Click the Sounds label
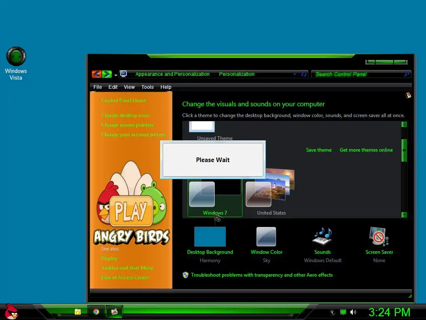Viewport: 426px width, 320px height. pyautogui.click(x=322, y=252)
